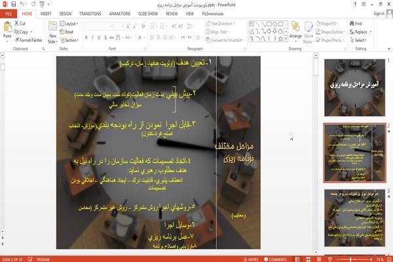The height and width of the screenshot is (262, 393).
Task: Switch to Slide Sorter view in status bar
Action: 308,259
